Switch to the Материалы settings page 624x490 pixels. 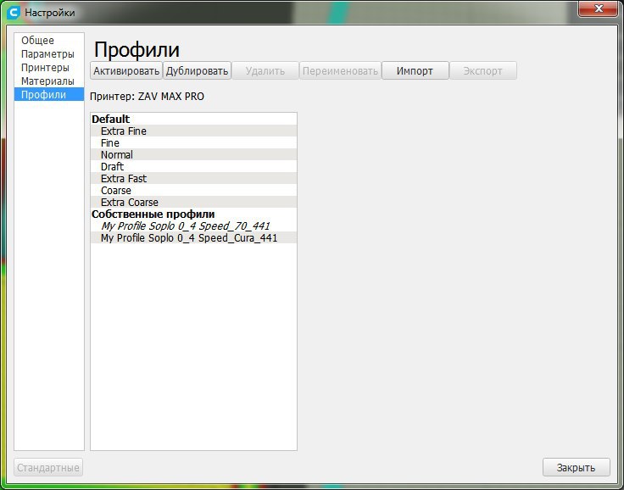click(49, 81)
